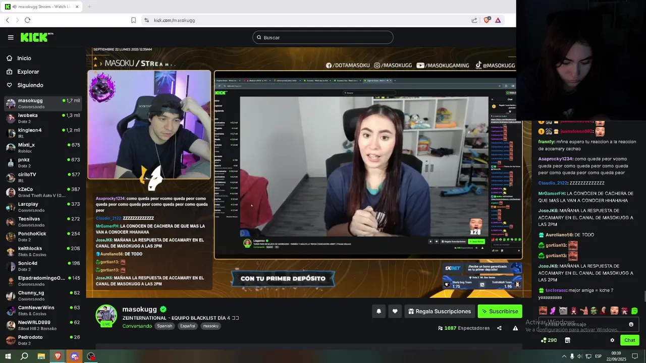Open kZeCo channel in sidebar
646x363 pixels.
(43, 192)
